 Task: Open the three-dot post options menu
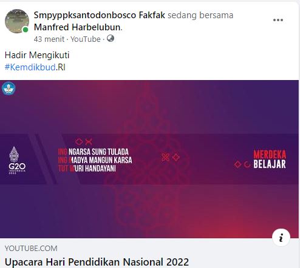278,20
